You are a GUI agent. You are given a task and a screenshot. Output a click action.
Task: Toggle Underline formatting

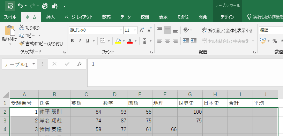(x=88, y=41)
